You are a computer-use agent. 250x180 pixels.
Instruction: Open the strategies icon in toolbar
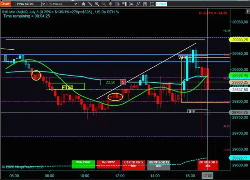coord(145,4)
